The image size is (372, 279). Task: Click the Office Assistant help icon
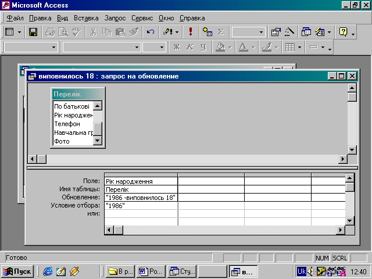344,32
